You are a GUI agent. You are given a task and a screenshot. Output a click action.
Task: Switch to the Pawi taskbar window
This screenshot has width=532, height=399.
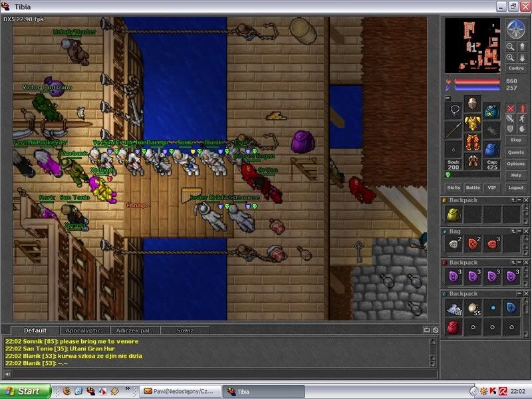point(180,391)
